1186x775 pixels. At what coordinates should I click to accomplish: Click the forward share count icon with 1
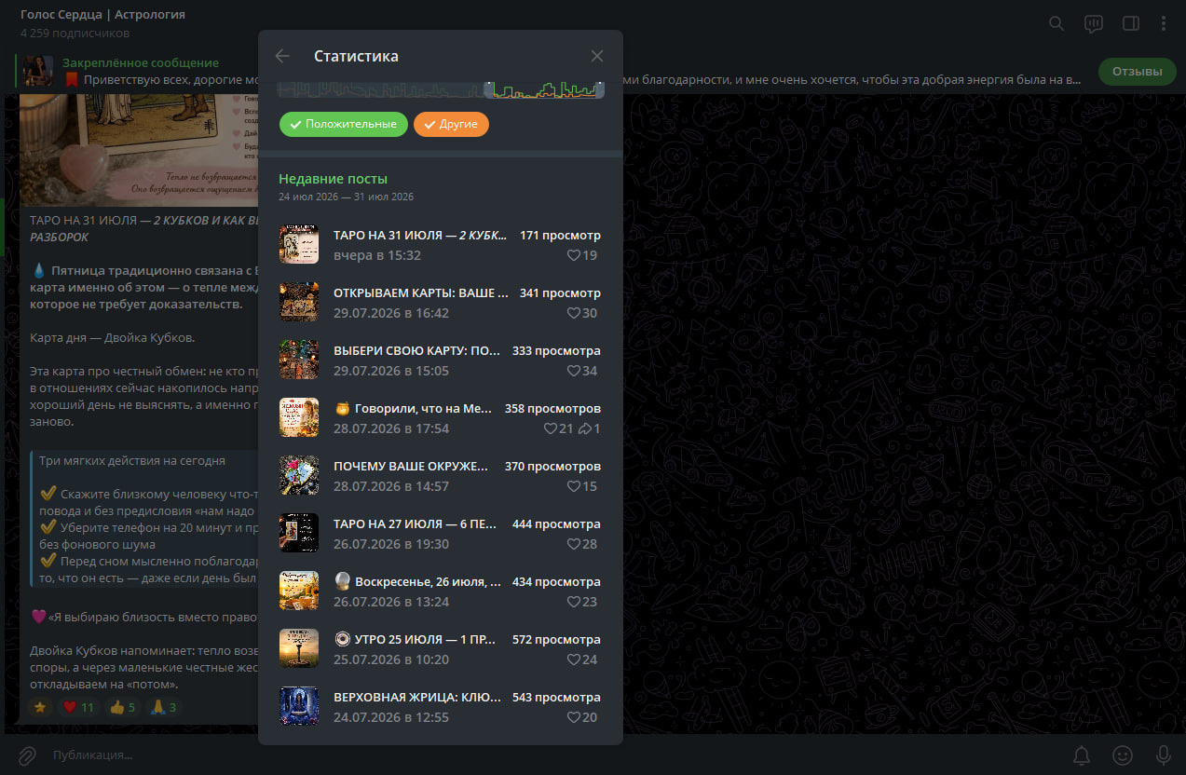pos(590,428)
